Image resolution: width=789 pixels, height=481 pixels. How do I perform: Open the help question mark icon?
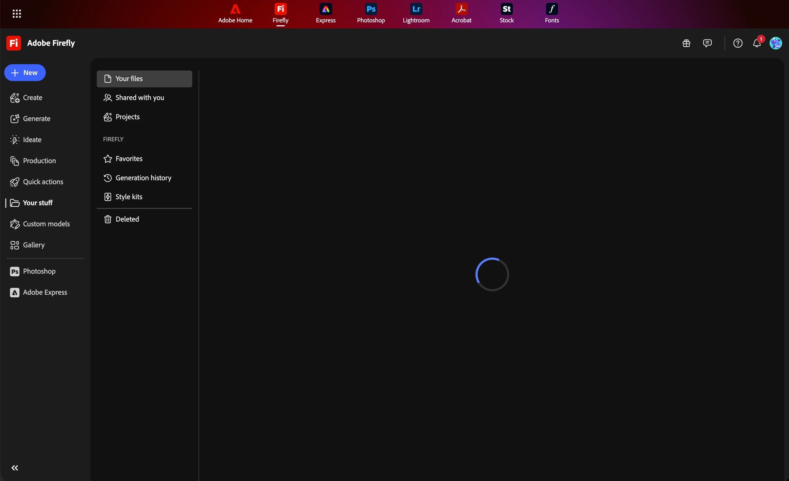(738, 43)
